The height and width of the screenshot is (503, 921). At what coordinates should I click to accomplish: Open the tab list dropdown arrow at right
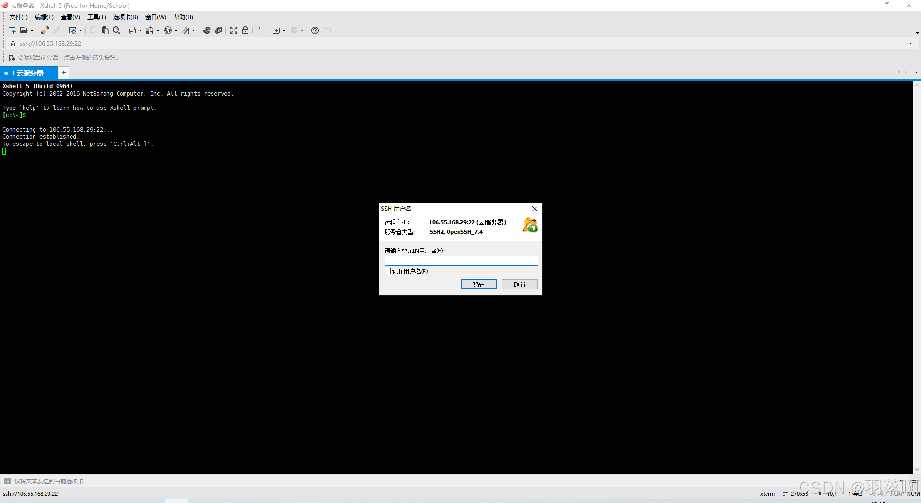(916, 73)
